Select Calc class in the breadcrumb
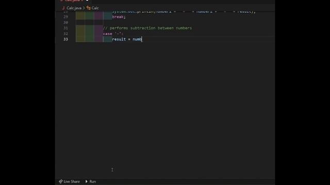The width and height of the screenshot is (330, 185). [x=95, y=8]
